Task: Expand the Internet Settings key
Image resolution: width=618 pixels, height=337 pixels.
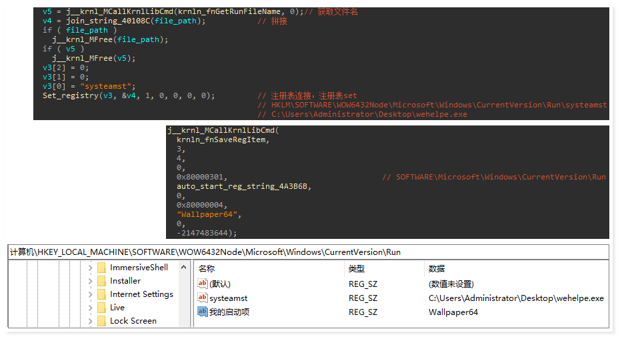Action: (x=90, y=294)
